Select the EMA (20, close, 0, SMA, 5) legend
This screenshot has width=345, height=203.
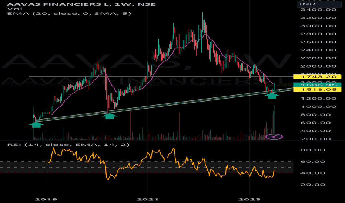[69, 13]
